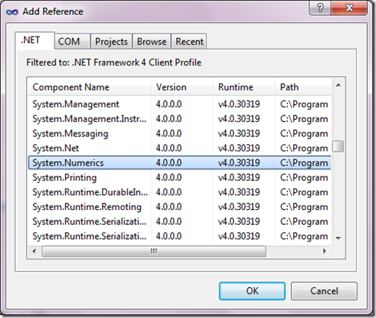
Task: Sort by Component Name column header
Action: [x=90, y=87]
